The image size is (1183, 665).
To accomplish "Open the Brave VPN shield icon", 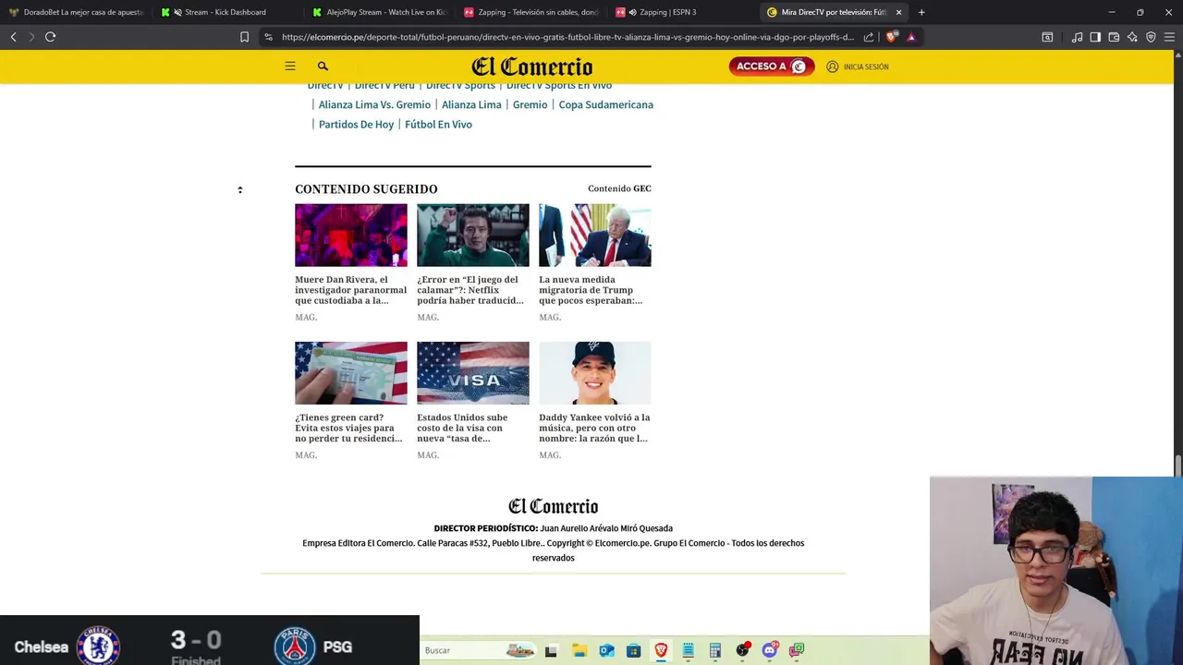I will 1151,37.
